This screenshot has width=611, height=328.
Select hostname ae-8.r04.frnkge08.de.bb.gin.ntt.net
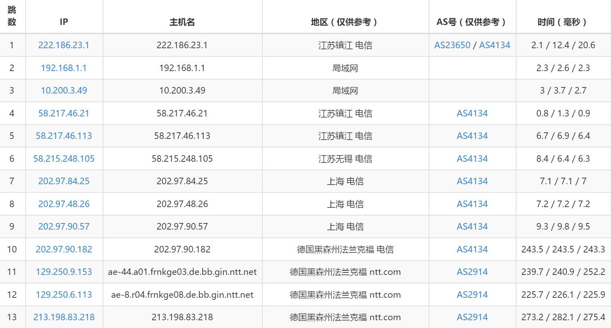182,295
